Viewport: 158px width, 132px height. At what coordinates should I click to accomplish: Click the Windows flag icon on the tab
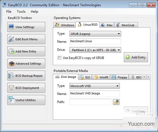pos(57,25)
